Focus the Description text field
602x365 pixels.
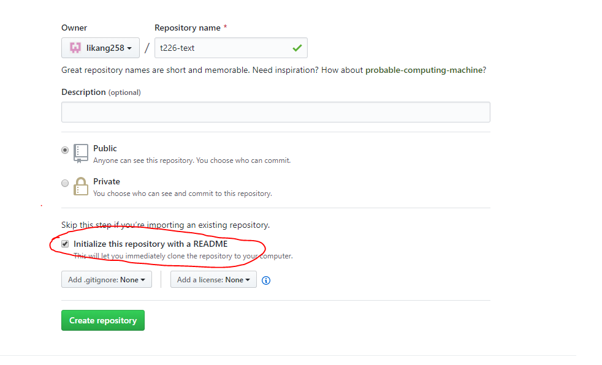(x=276, y=112)
